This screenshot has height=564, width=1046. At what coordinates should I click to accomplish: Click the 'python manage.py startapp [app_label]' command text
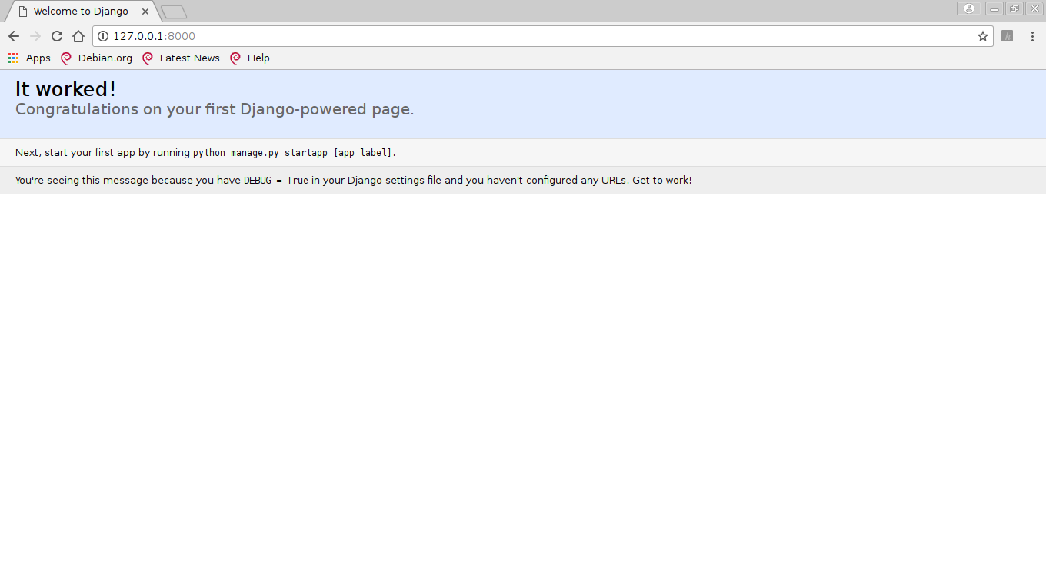292,153
